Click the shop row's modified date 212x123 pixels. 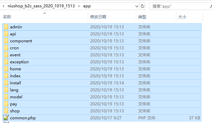(x=107, y=111)
